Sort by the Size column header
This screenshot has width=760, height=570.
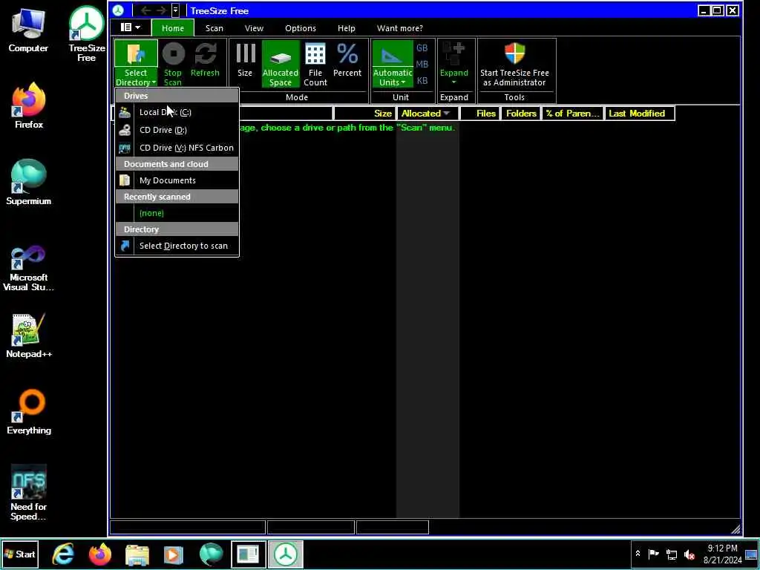364,114
